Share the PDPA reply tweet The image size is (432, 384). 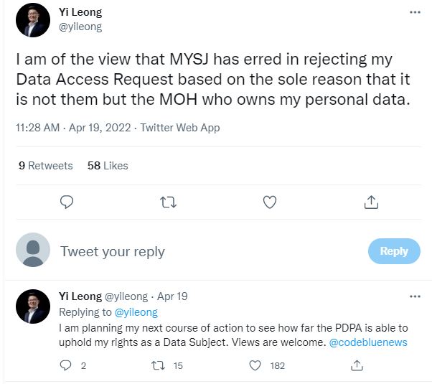[356, 365]
